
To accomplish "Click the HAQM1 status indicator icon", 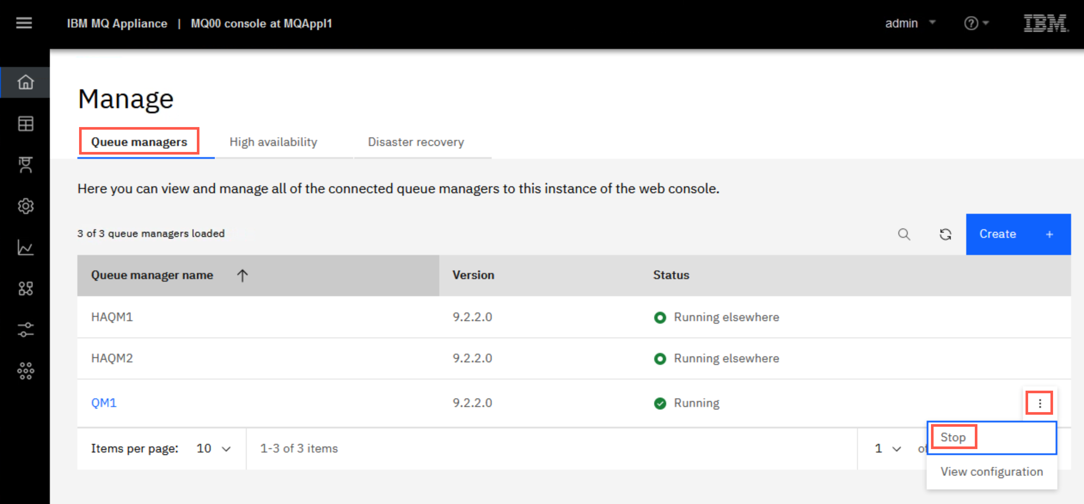I will pyautogui.click(x=660, y=317).
